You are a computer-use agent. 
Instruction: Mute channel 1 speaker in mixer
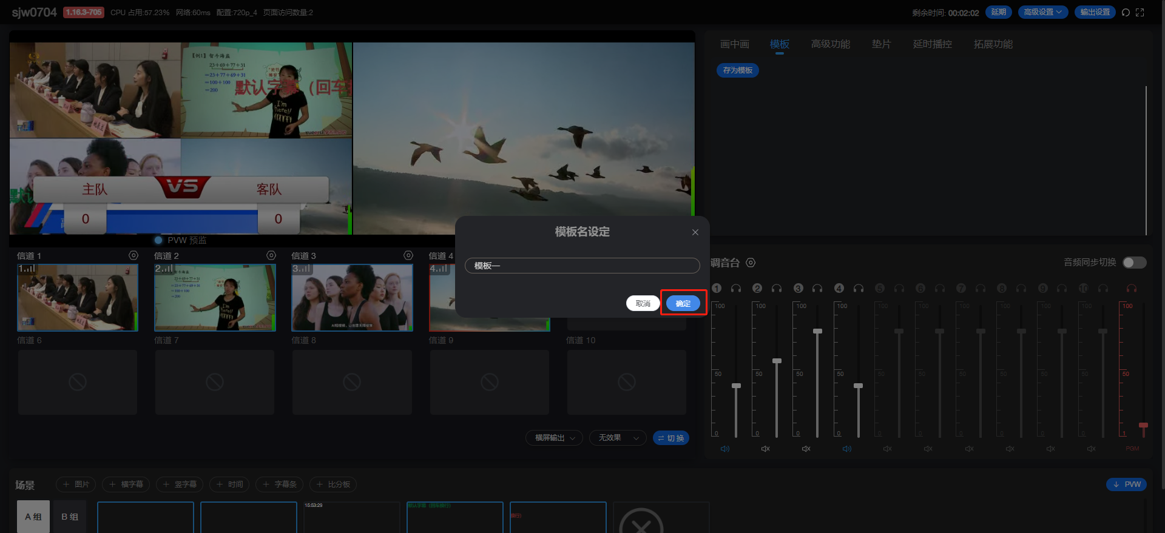[x=725, y=449]
